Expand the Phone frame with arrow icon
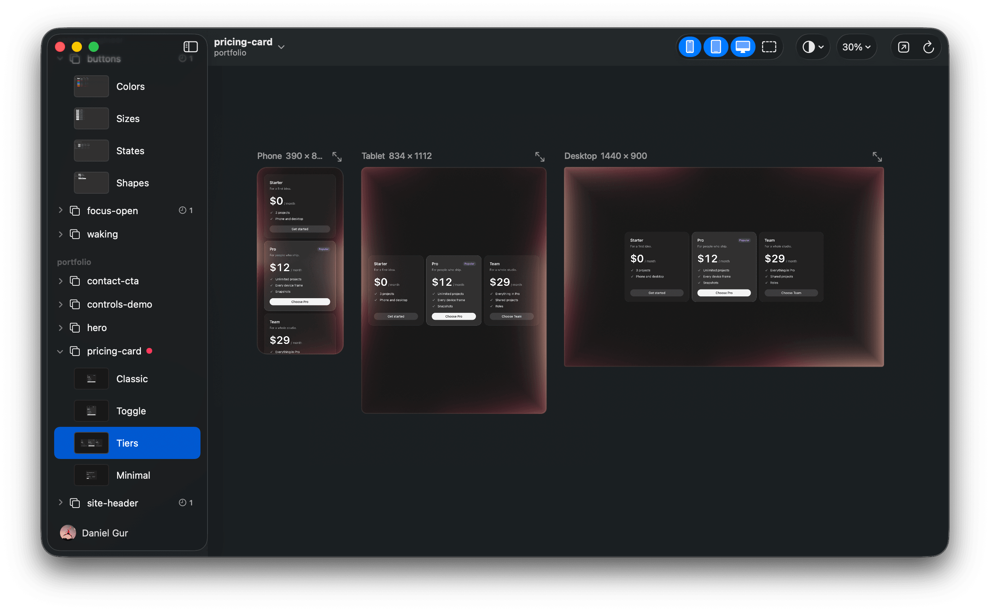 [337, 157]
